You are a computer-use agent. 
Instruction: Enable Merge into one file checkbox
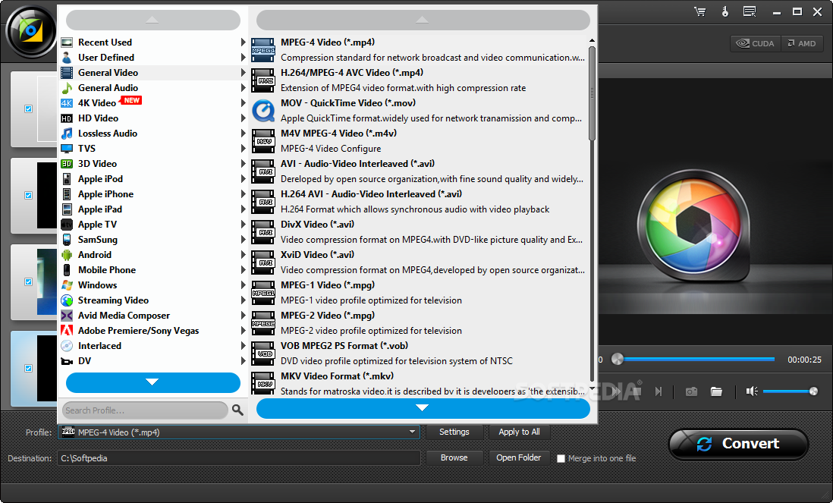(561, 458)
